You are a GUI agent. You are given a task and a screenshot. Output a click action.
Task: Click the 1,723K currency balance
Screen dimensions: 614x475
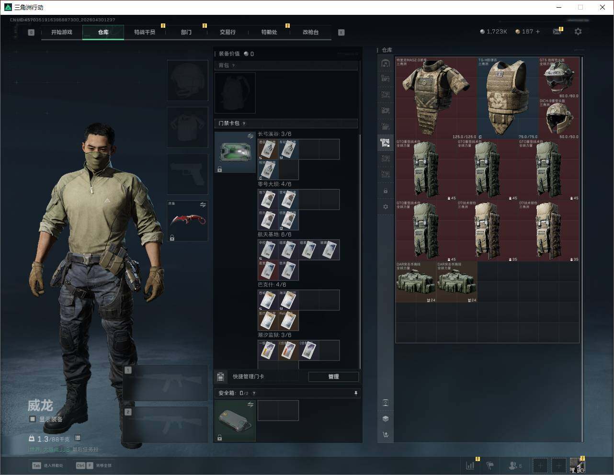(493, 32)
